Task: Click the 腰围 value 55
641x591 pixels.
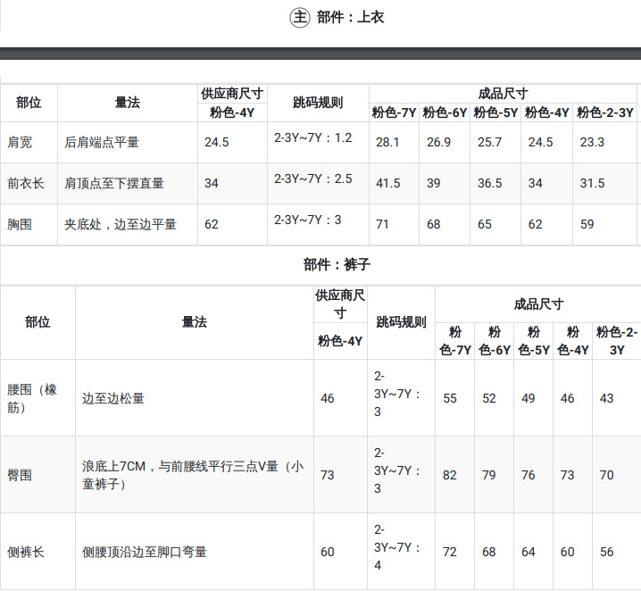Action: (x=450, y=398)
